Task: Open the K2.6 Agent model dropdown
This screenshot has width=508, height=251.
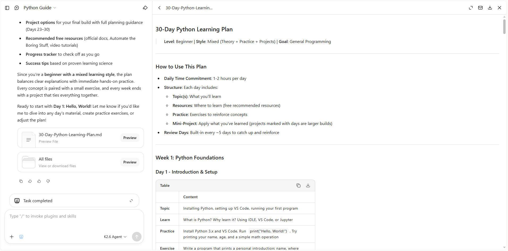Action: pyautogui.click(x=115, y=237)
